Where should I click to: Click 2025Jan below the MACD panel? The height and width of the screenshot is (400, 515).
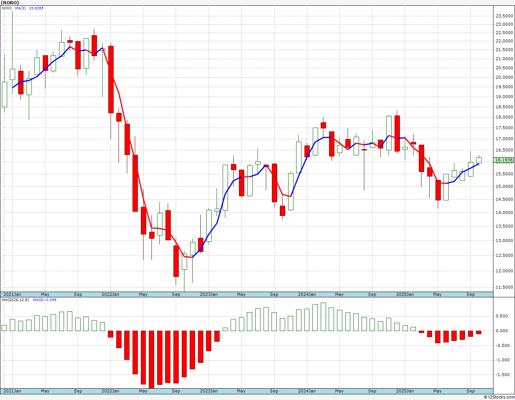pyautogui.click(x=405, y=391)
